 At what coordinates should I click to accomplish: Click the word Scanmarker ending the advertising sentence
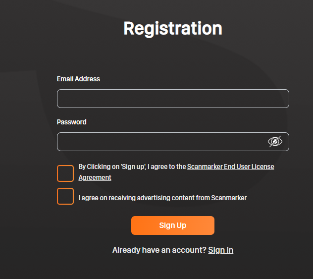tap(229, 198)
